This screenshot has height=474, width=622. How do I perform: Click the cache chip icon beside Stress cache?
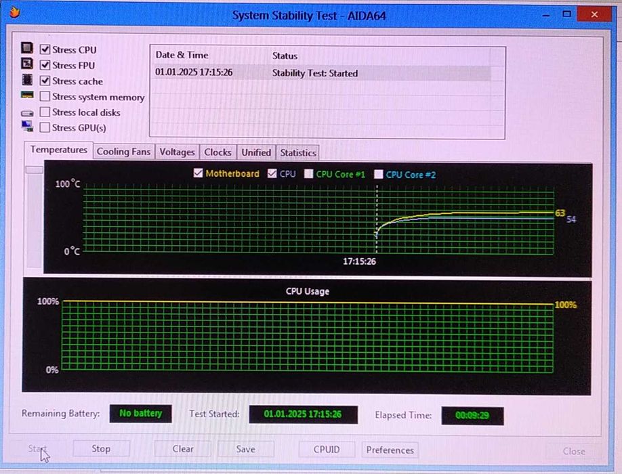point(27,79)
